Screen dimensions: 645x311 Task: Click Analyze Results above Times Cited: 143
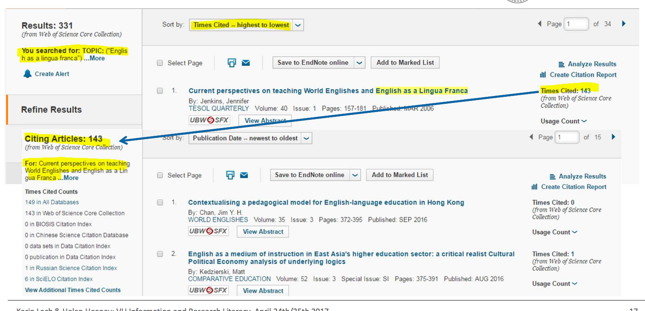pos(587,64)
